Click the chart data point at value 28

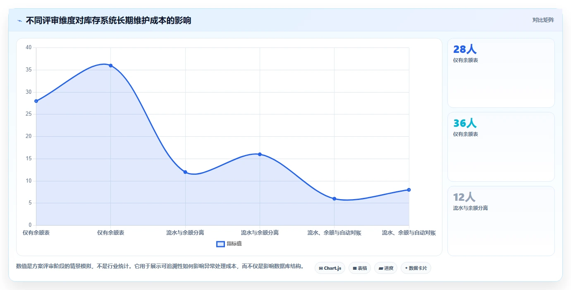(x=36, y=101)
